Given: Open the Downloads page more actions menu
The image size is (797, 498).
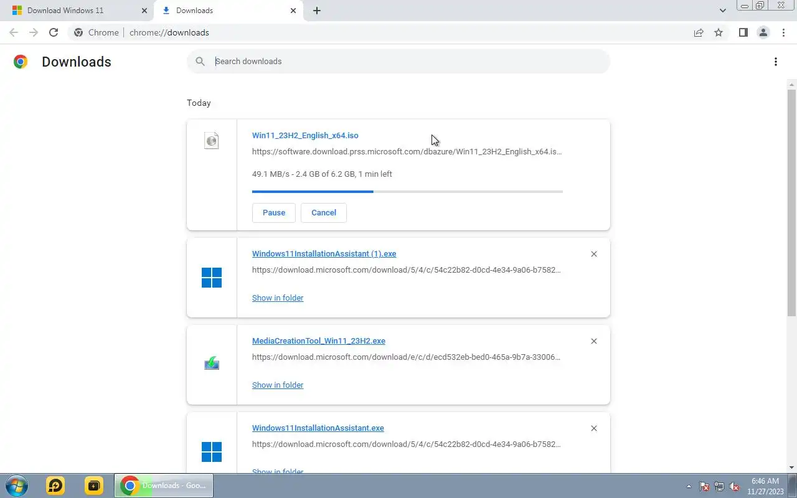Looking at the screenshot, I should pos(776,62).
